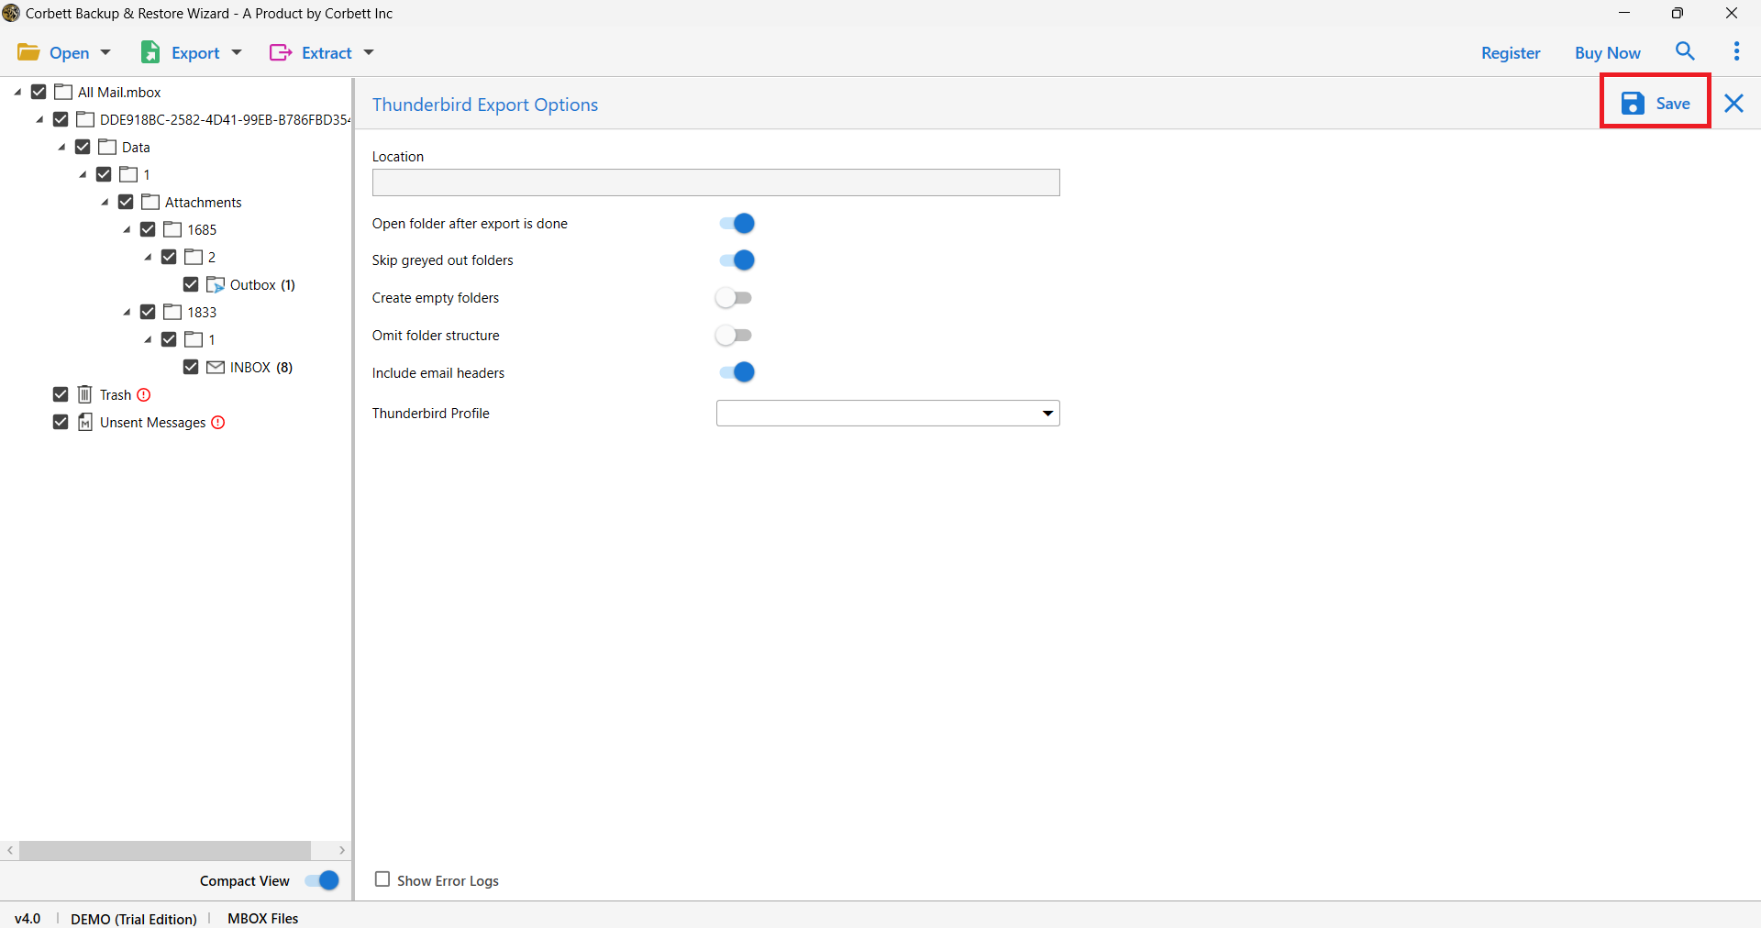
Task: Click the red warning icon beside Unsent Messages
Action: coord(218,422)
